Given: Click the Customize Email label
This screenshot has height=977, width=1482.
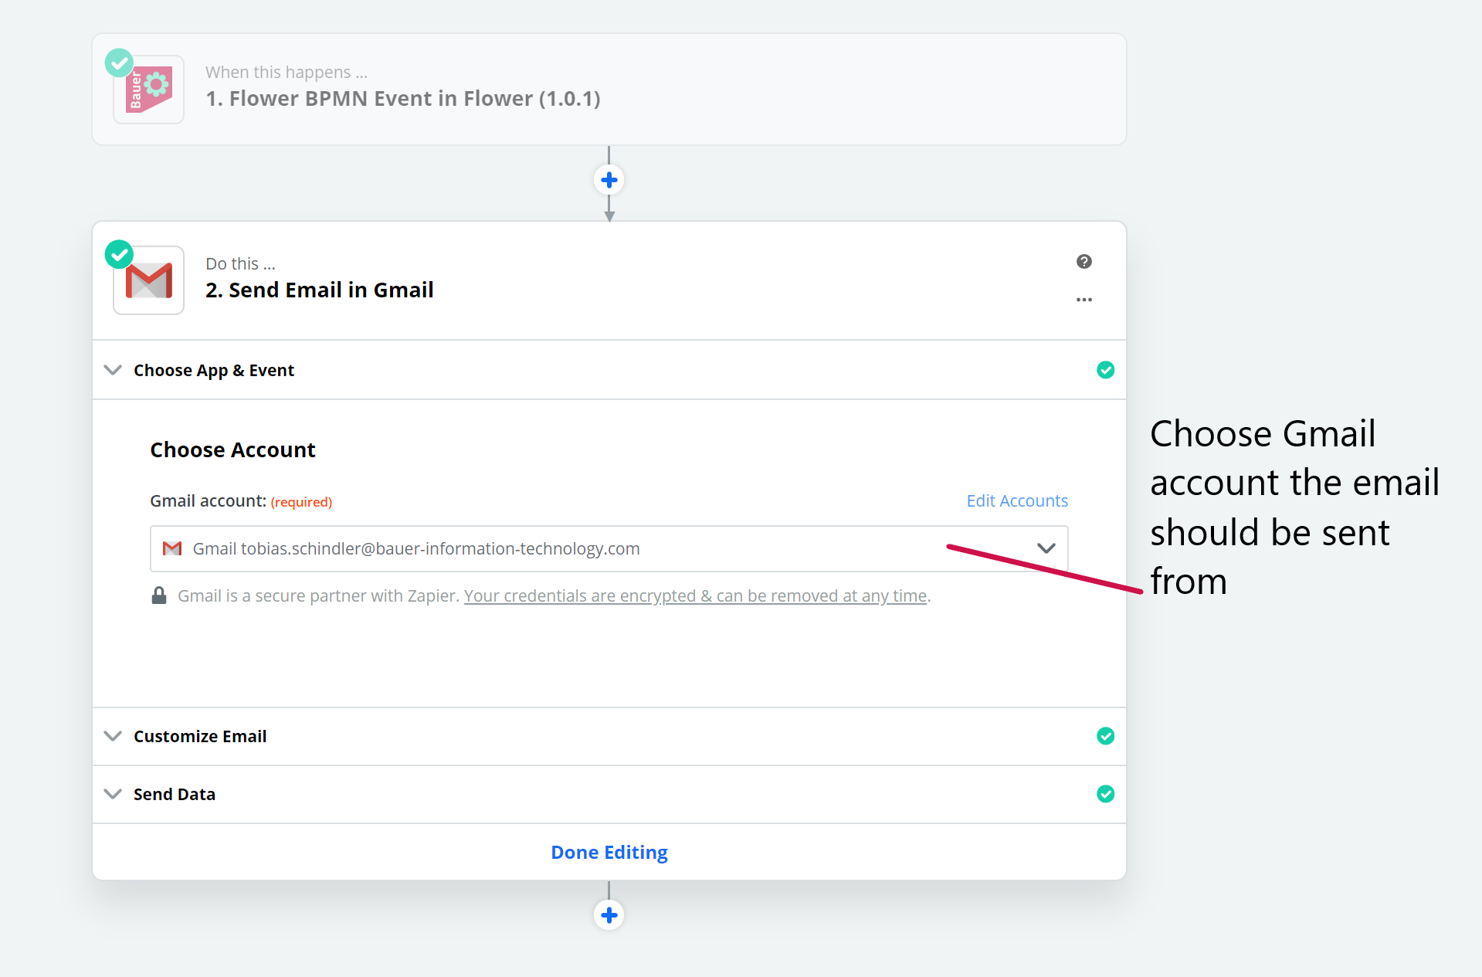Looking at the screenshot, I should (200, 736).
